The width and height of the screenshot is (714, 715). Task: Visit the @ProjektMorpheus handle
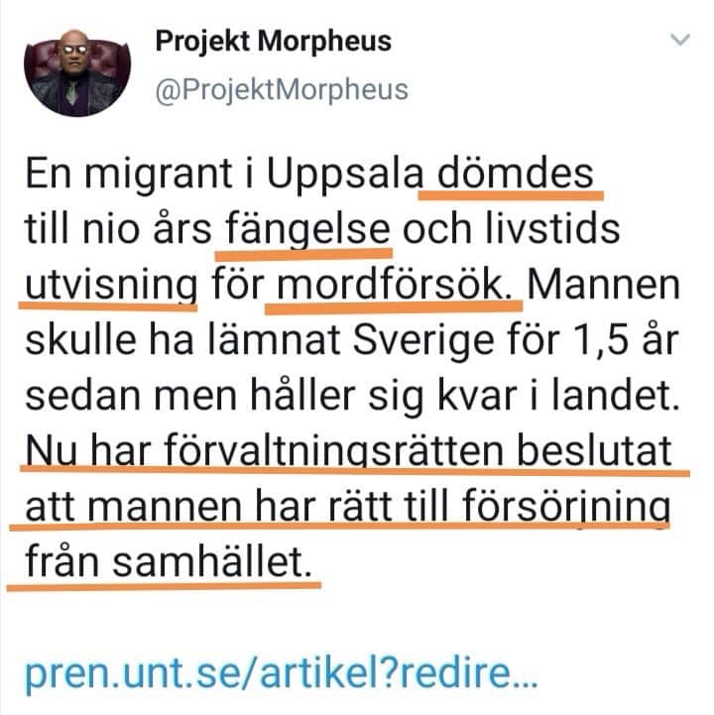(x=282, y=90)
